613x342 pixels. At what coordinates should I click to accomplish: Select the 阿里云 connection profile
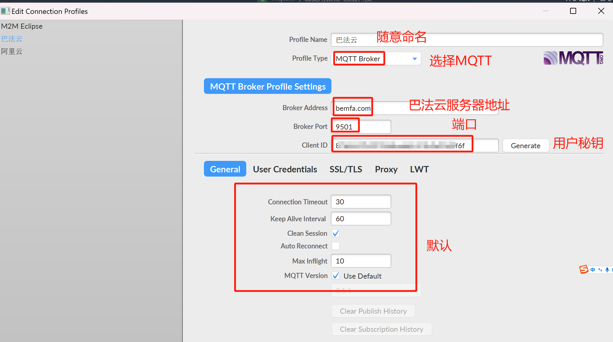pyautogui.click(x=12, y=51)
